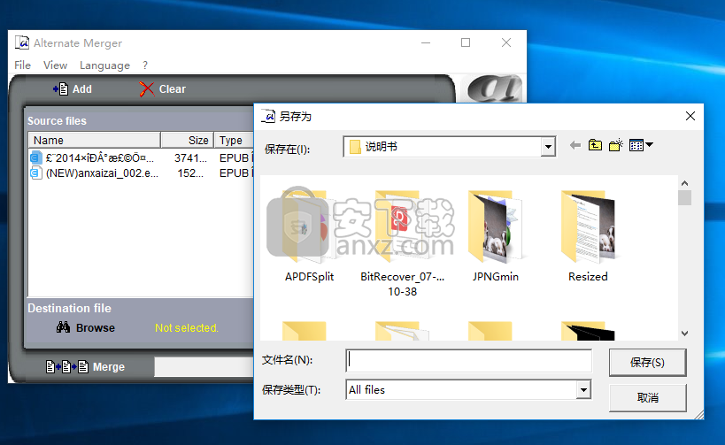Click the 152... size cell

[190, 173]
